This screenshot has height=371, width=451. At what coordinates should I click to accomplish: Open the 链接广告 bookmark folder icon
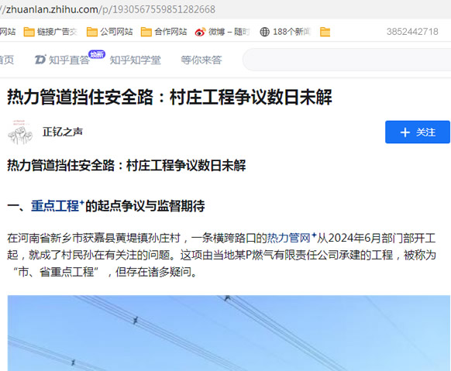tap(29, 32)
